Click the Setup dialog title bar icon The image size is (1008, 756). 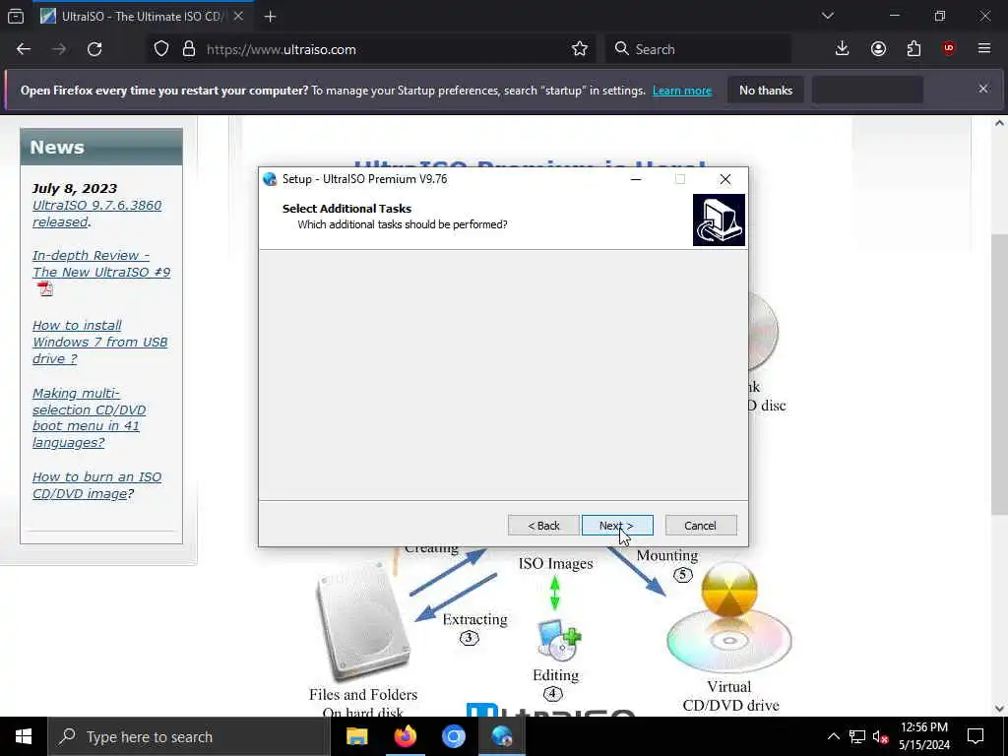270,179
